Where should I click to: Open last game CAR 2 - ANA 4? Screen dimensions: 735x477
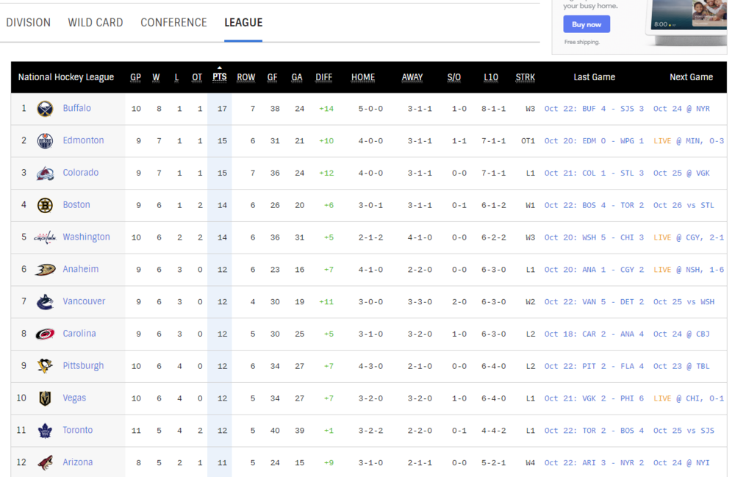point(594,334)
